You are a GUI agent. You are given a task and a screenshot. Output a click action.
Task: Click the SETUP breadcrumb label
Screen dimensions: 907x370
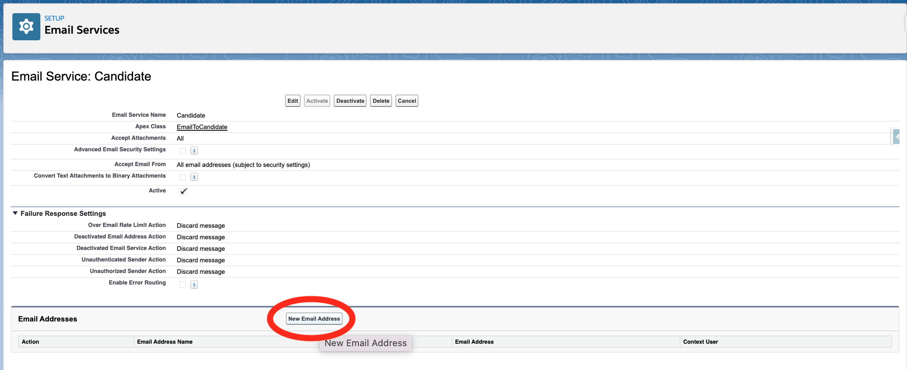pos(54,18)
